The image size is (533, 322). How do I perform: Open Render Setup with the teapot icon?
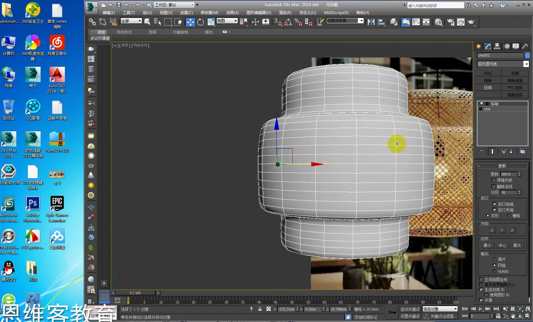tap(451, 22)
